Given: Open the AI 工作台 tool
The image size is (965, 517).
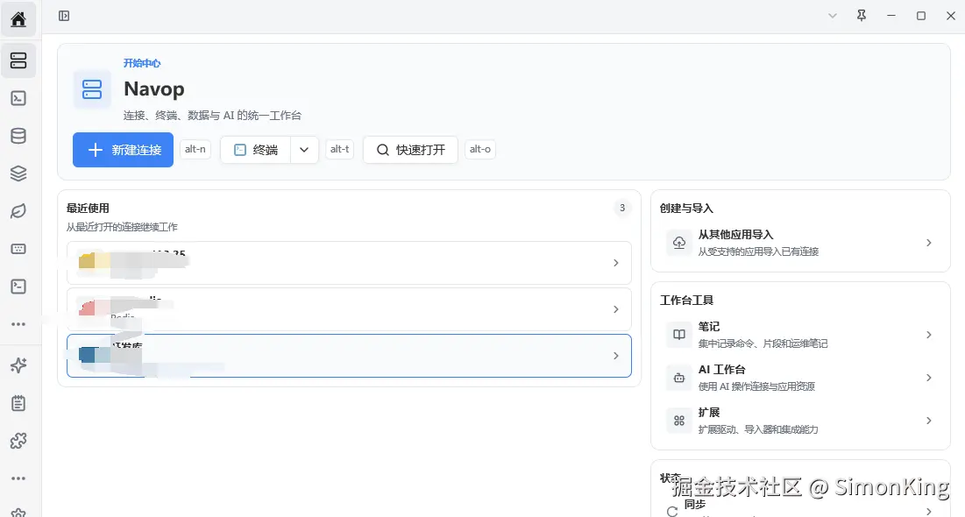Looking at the screenshot, I should coord(801,378).
